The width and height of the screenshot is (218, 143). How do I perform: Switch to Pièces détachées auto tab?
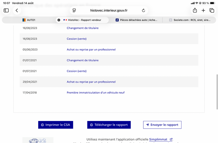(136, 20)
